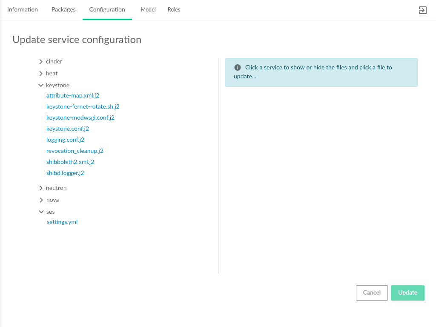The height and width of the screenshot is (327, 436).
Task: Select the keystone.conf.j2 file link
Action: pyautogui.click(x=68, y=129)
